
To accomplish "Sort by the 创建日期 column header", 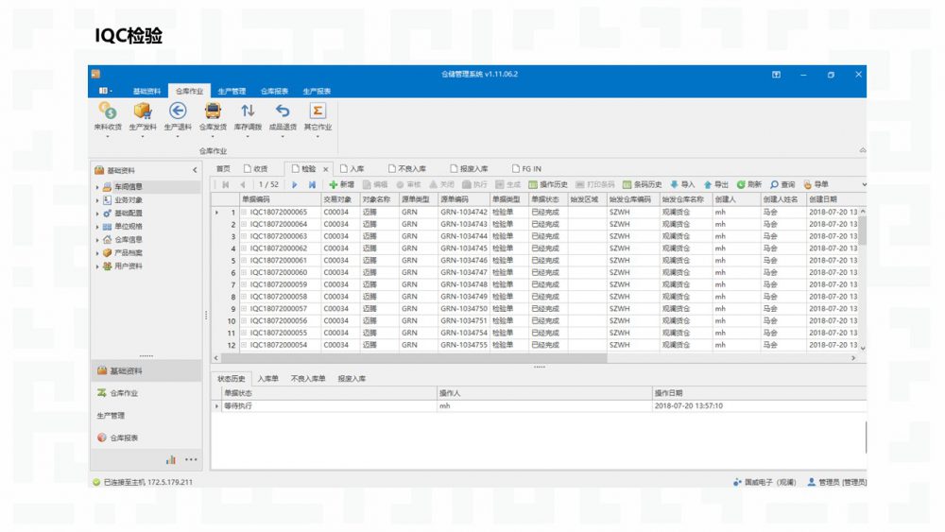I will click(x=833, y=199).
